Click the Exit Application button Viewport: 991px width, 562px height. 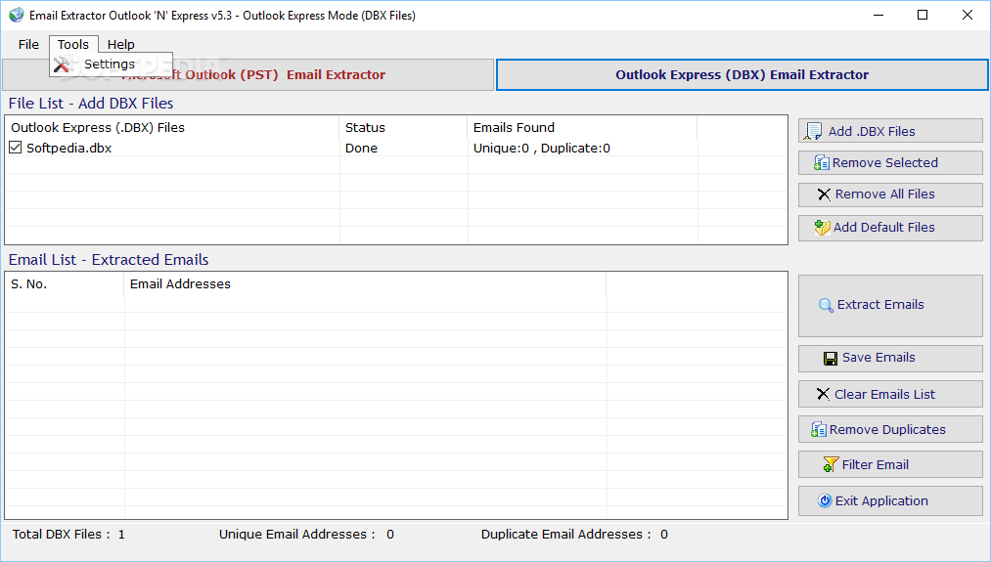(890, 500)
